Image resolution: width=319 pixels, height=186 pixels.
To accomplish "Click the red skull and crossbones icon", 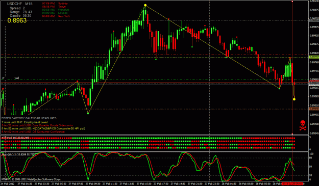I will click(303, 125).
